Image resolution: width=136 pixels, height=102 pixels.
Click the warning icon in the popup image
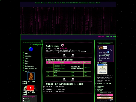(x=102, y=67)
